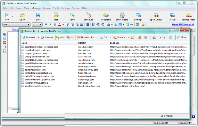Open the Recipients tool in main toolbar
This screenshot has height=127, width=198.
[106, 16]
